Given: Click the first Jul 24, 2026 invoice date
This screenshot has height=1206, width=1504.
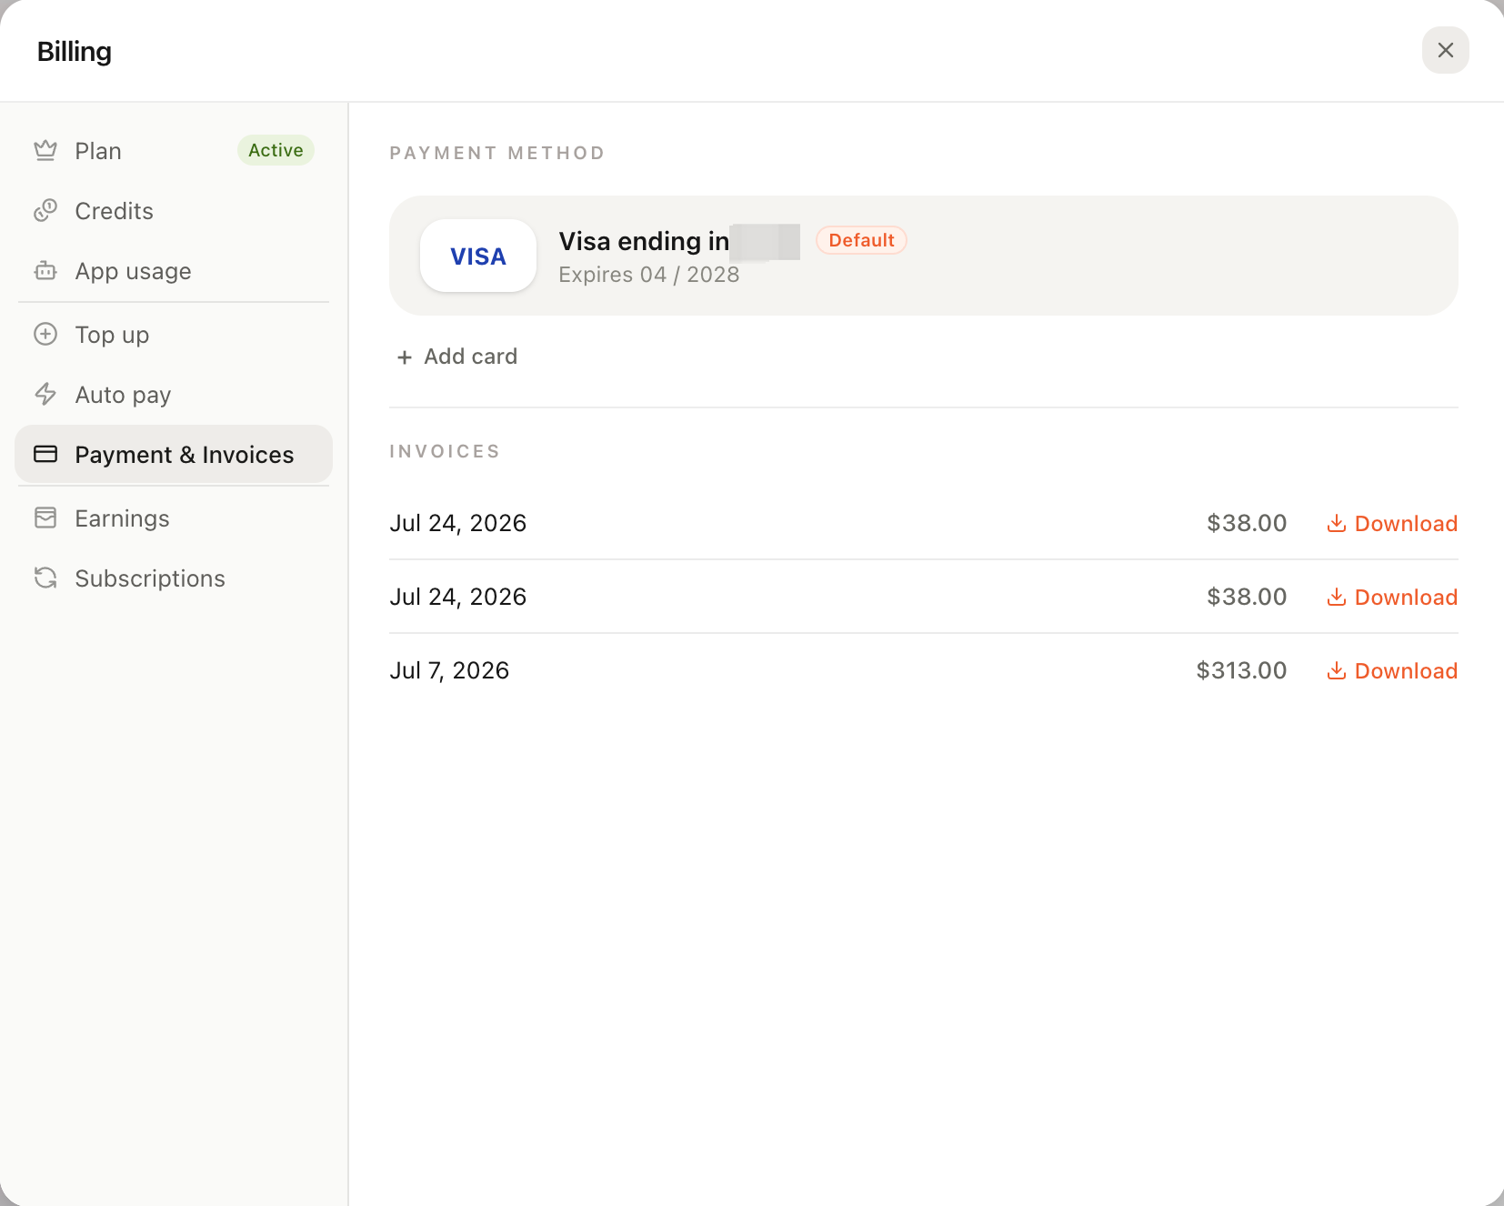Looking at the screenshot, I should pyautogui.click(x=458, y=523).
